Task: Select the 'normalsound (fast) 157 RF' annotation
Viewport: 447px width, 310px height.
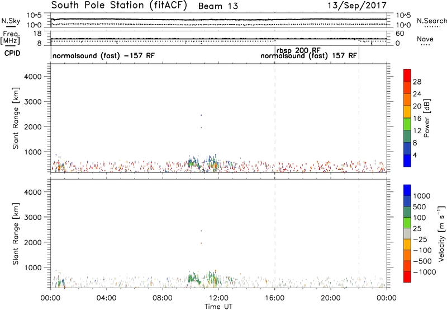Action: pyautogui.click(x=308, y=56)
